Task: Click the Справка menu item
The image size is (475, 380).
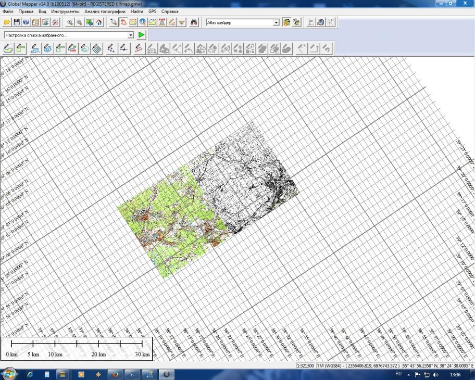Action: point(170,11)
